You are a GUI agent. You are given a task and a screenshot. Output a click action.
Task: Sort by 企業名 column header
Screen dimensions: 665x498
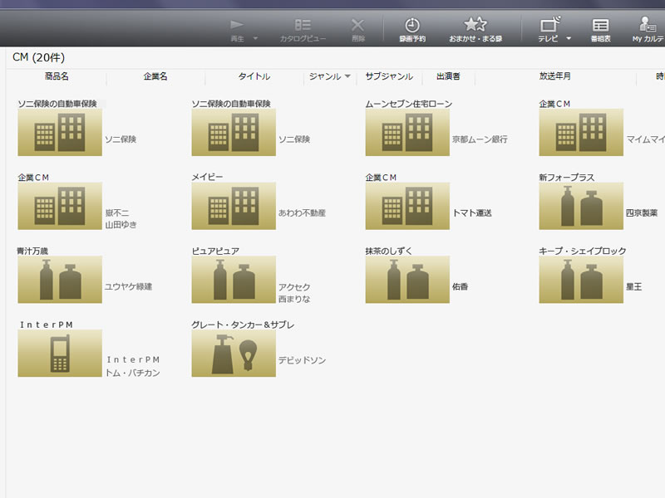click(x=155, y=76)
